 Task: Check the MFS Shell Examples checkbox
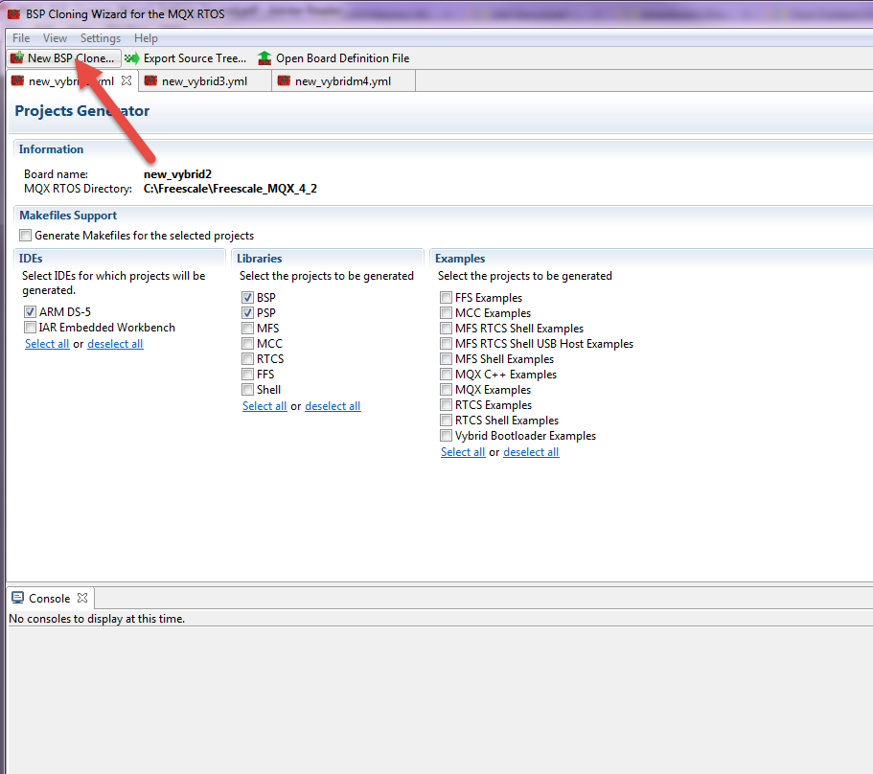(x=446, y=358)
